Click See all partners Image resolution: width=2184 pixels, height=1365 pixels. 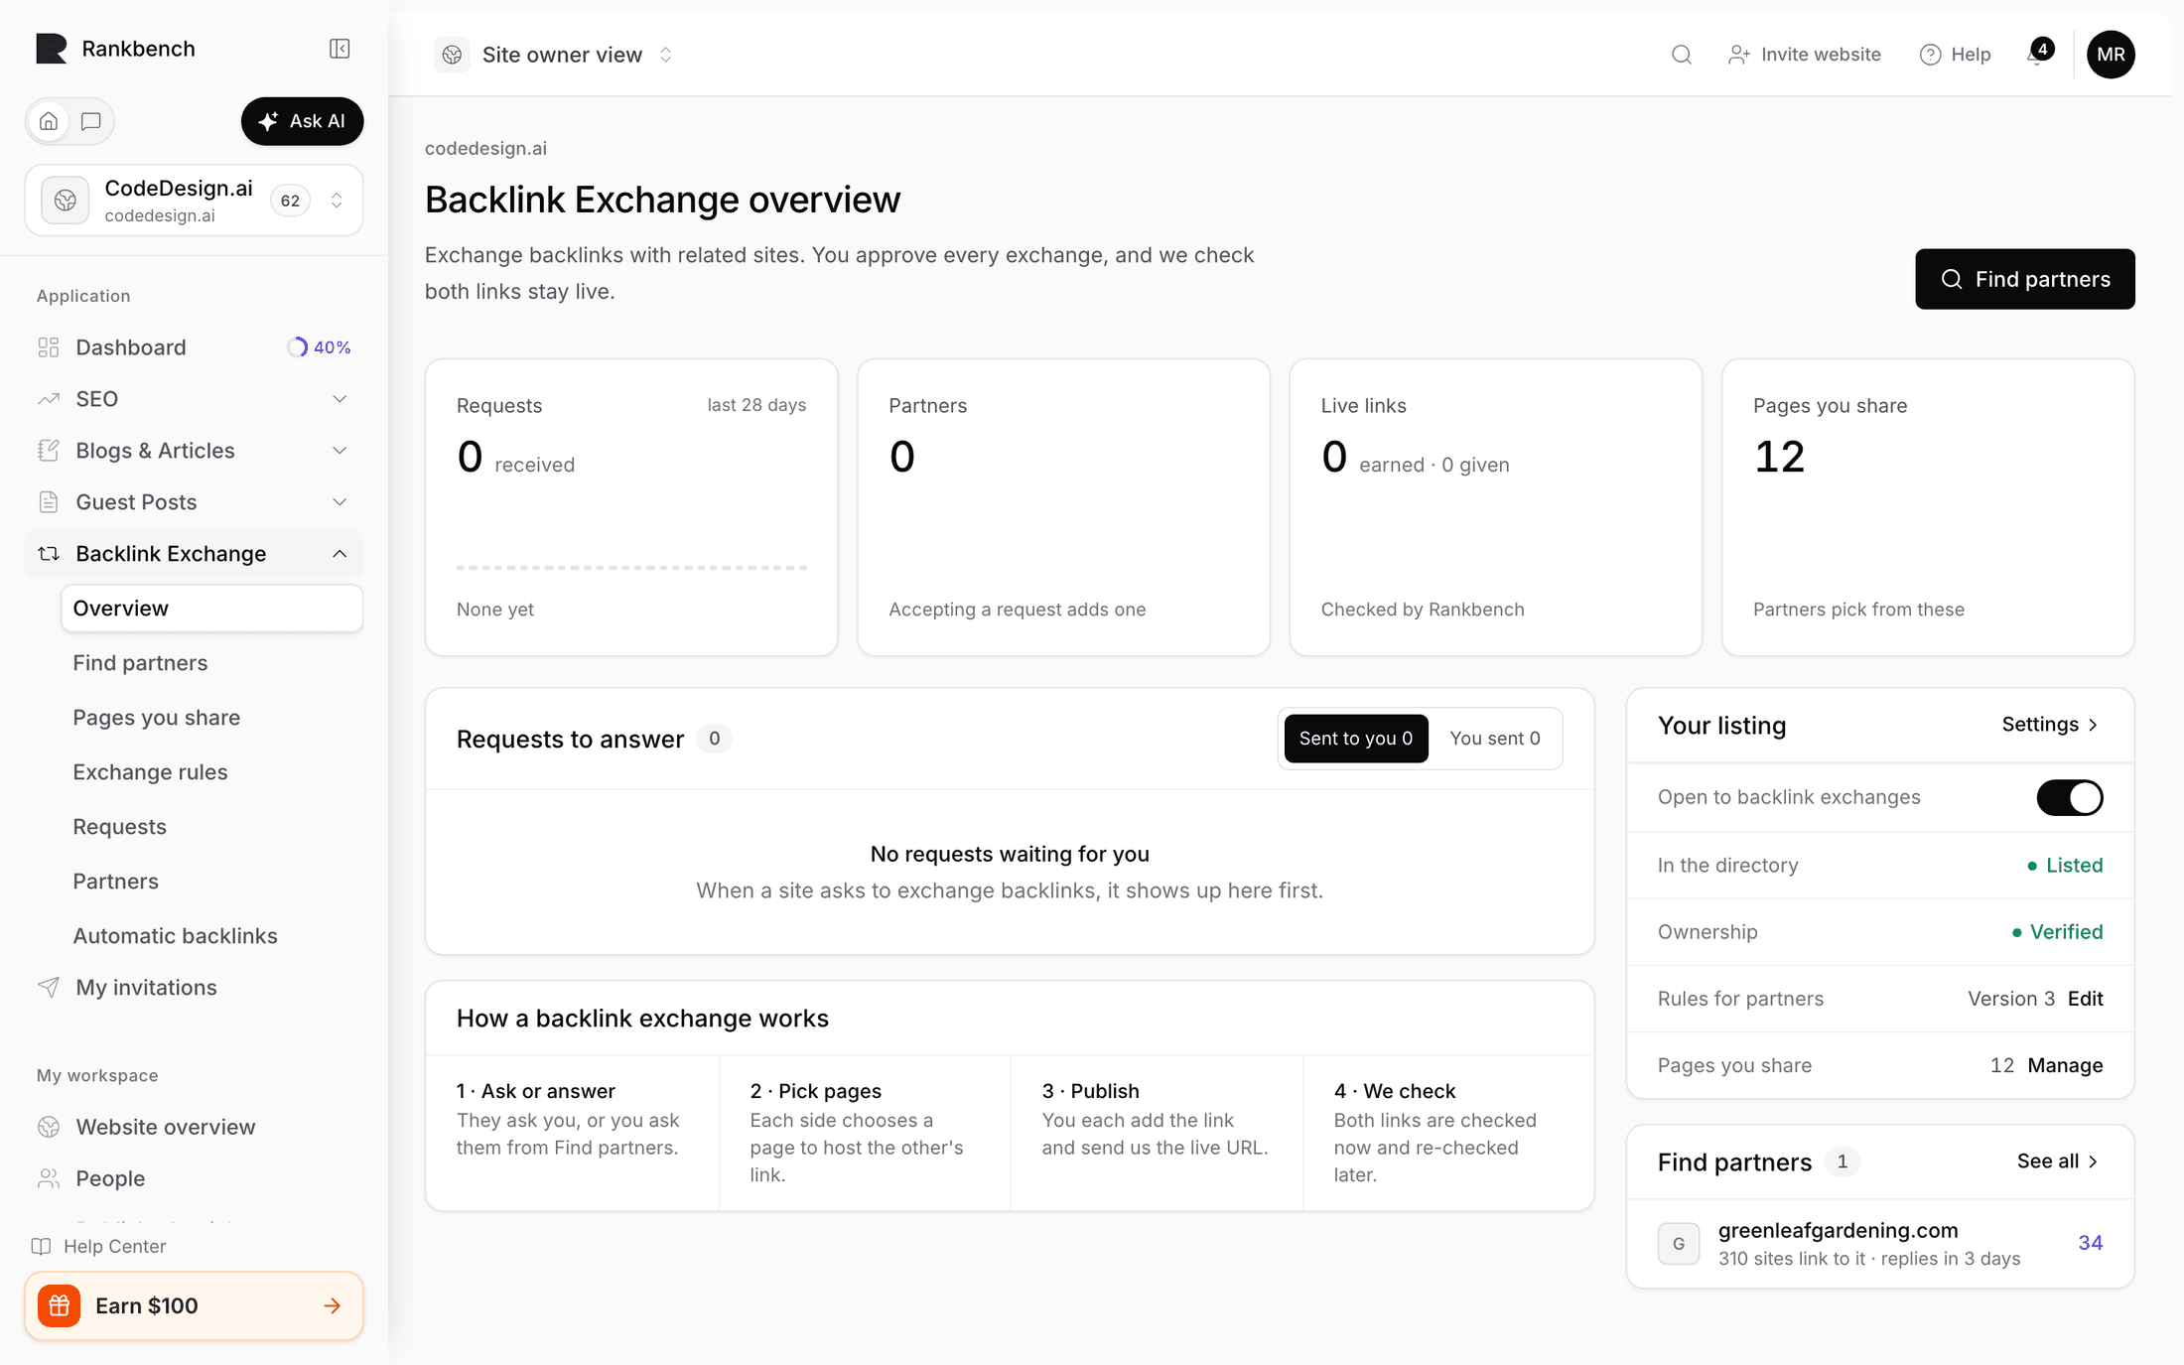pyautogui.click(x=2059, y=1161)
